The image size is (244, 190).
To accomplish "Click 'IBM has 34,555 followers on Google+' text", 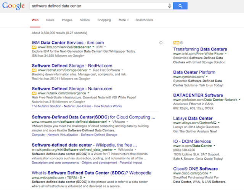I will click(x=58, y=56).
